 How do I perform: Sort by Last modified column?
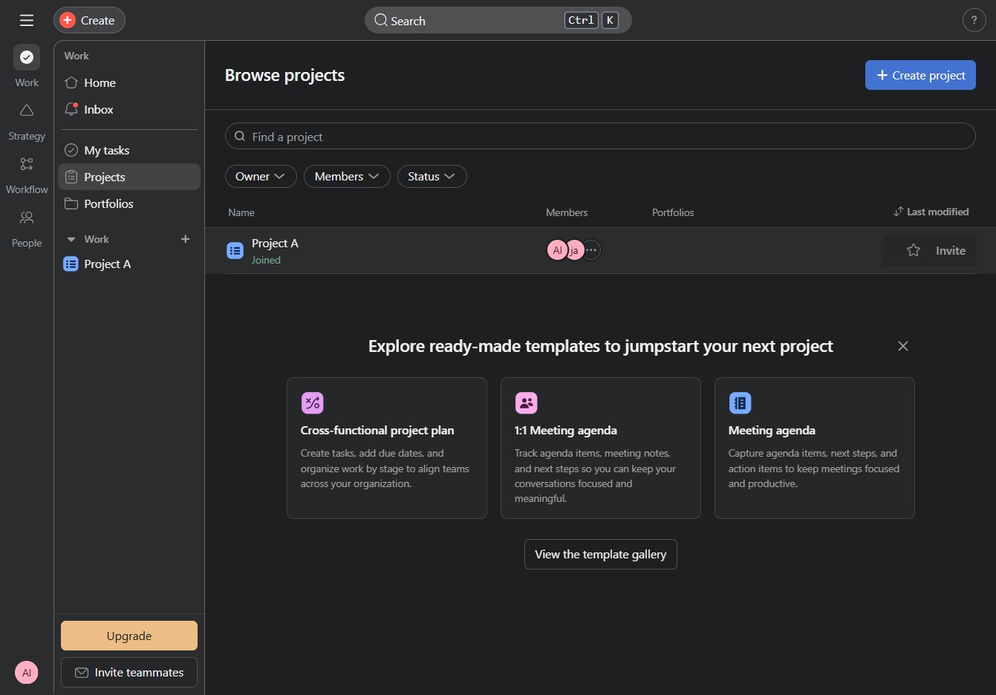click(931, 212)
